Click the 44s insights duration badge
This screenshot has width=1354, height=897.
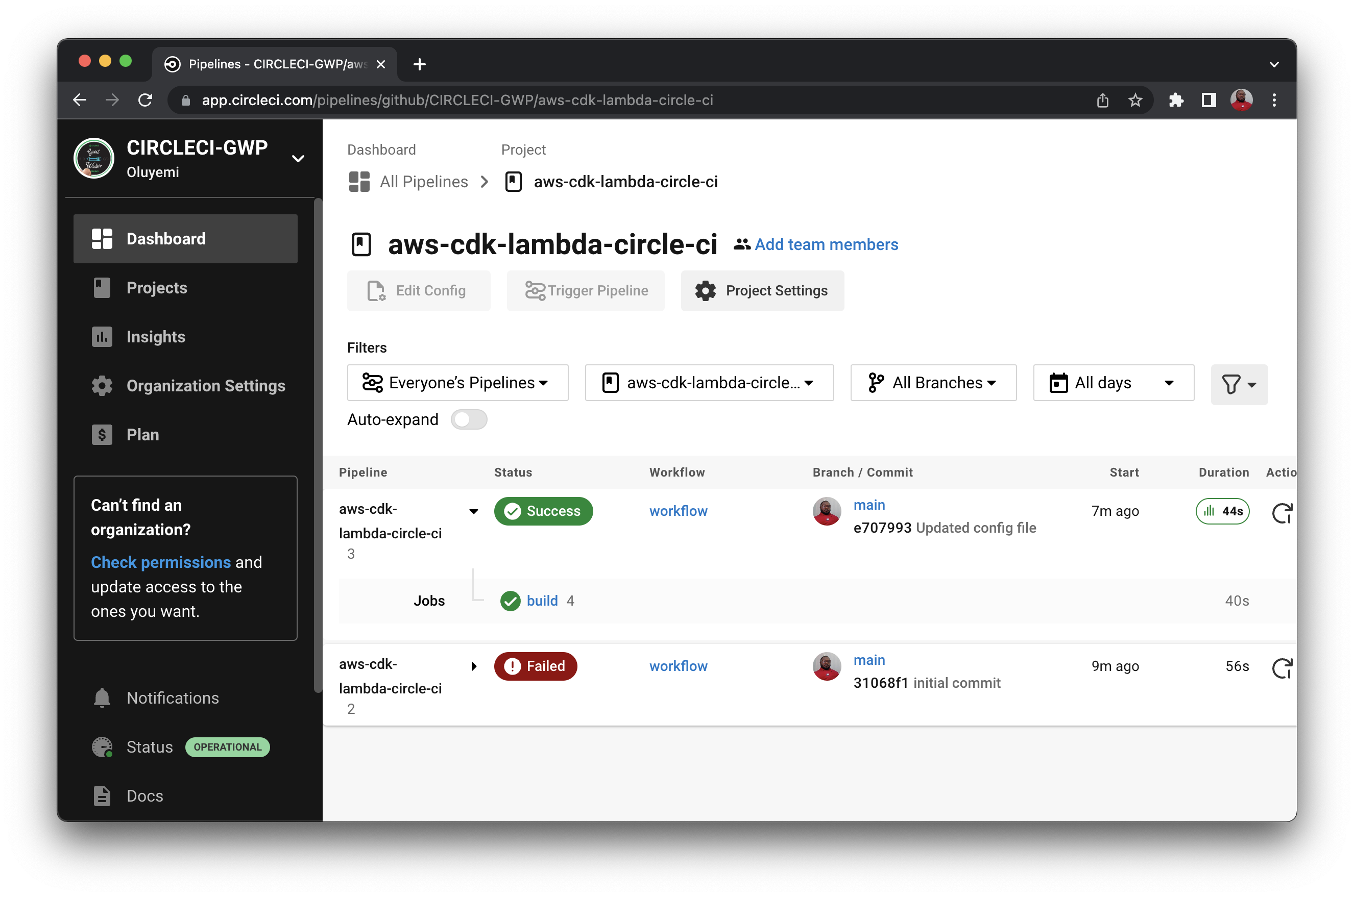(1222, 511)
